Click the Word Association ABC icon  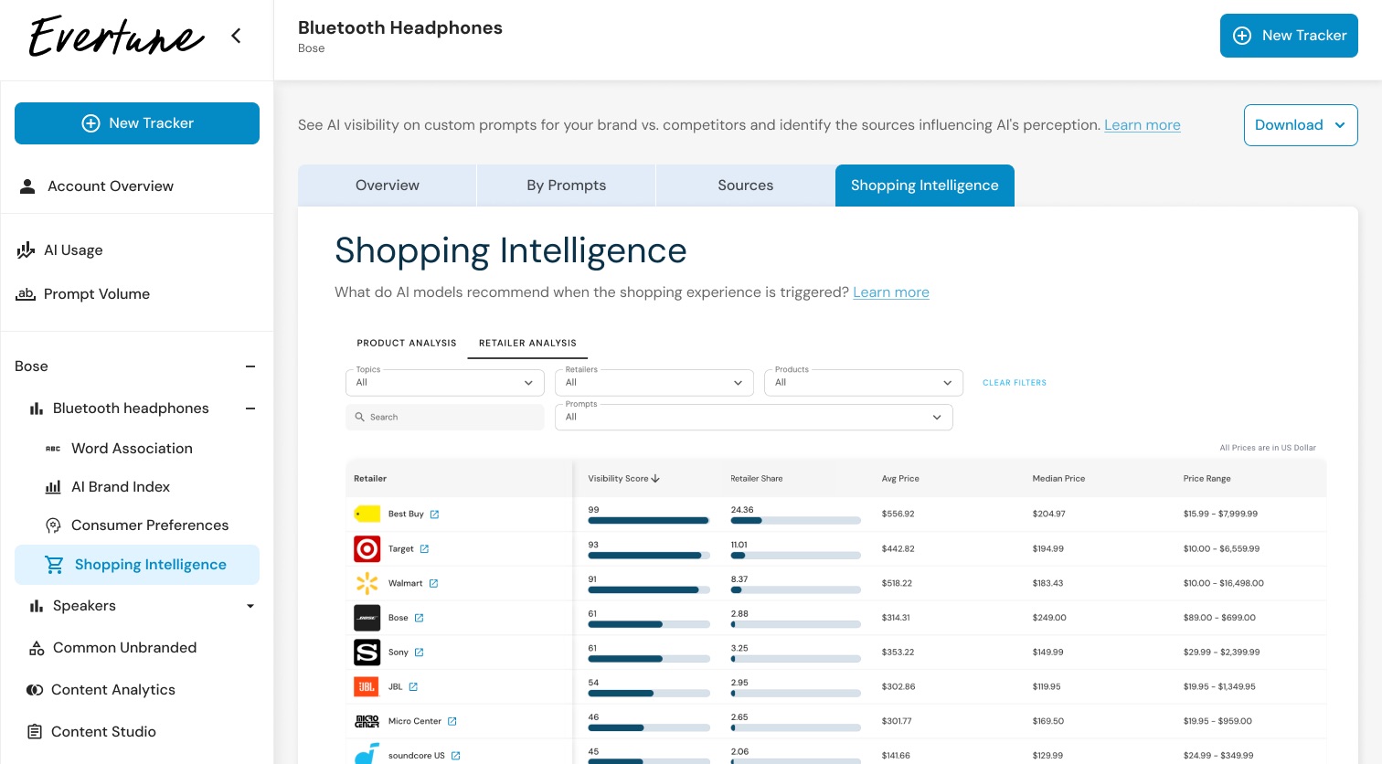pyautogui.click(x=53, y=449)
